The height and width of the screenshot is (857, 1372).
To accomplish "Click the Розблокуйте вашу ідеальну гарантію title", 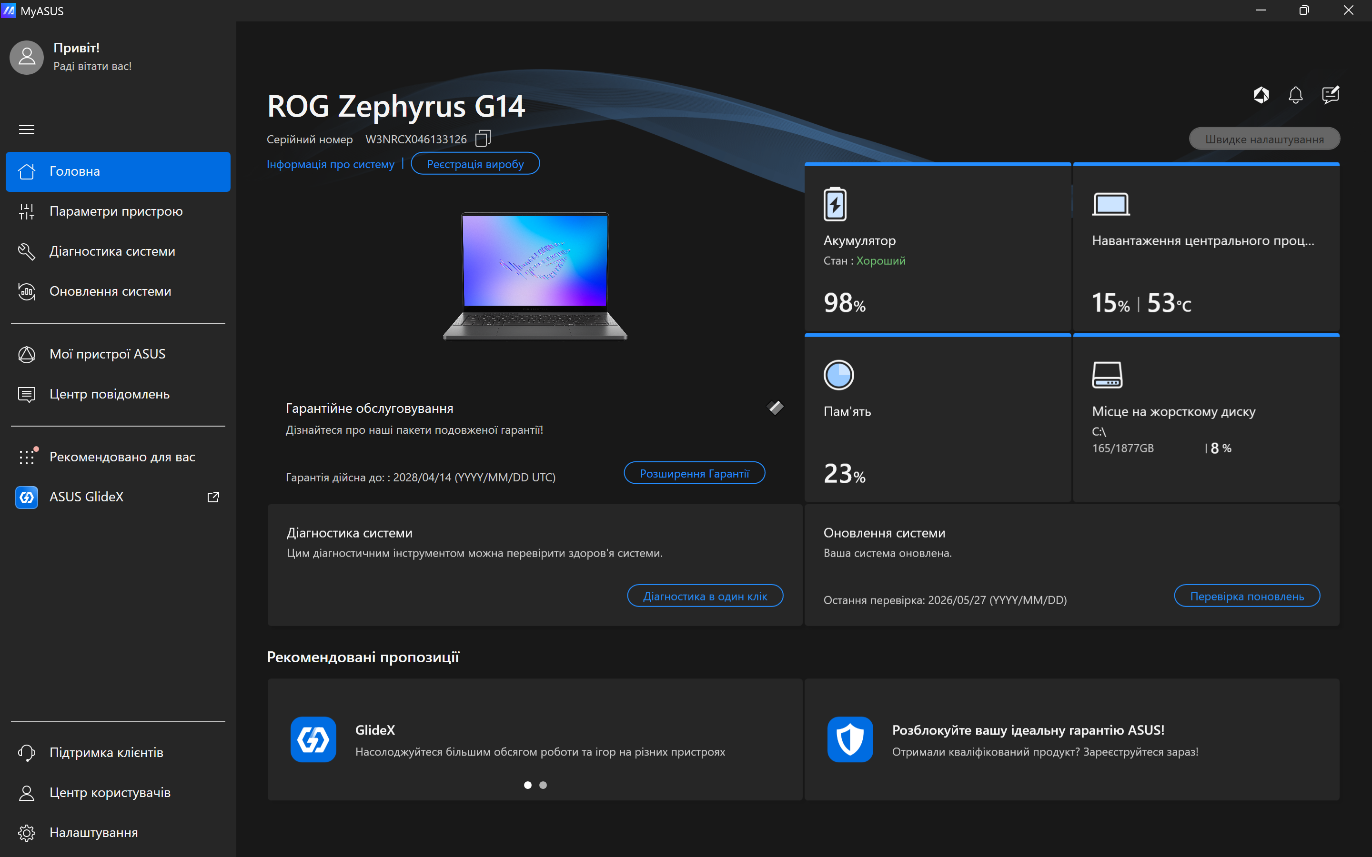I will tap(1029, 730).
